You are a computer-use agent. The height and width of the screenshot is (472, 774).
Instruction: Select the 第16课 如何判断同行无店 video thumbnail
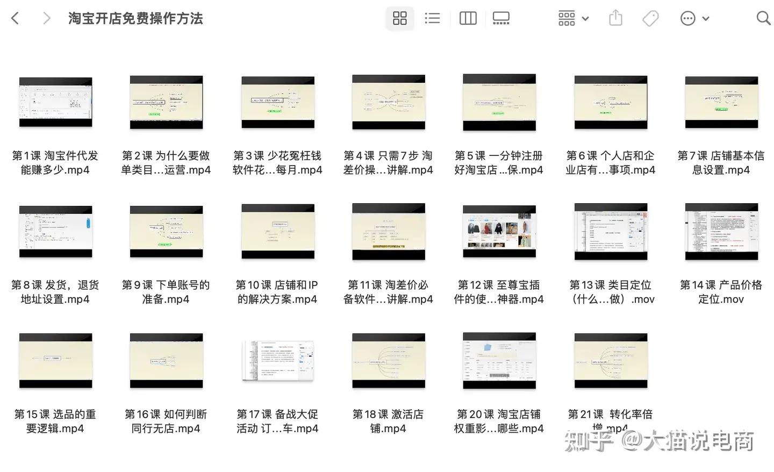tap(166, 361)
